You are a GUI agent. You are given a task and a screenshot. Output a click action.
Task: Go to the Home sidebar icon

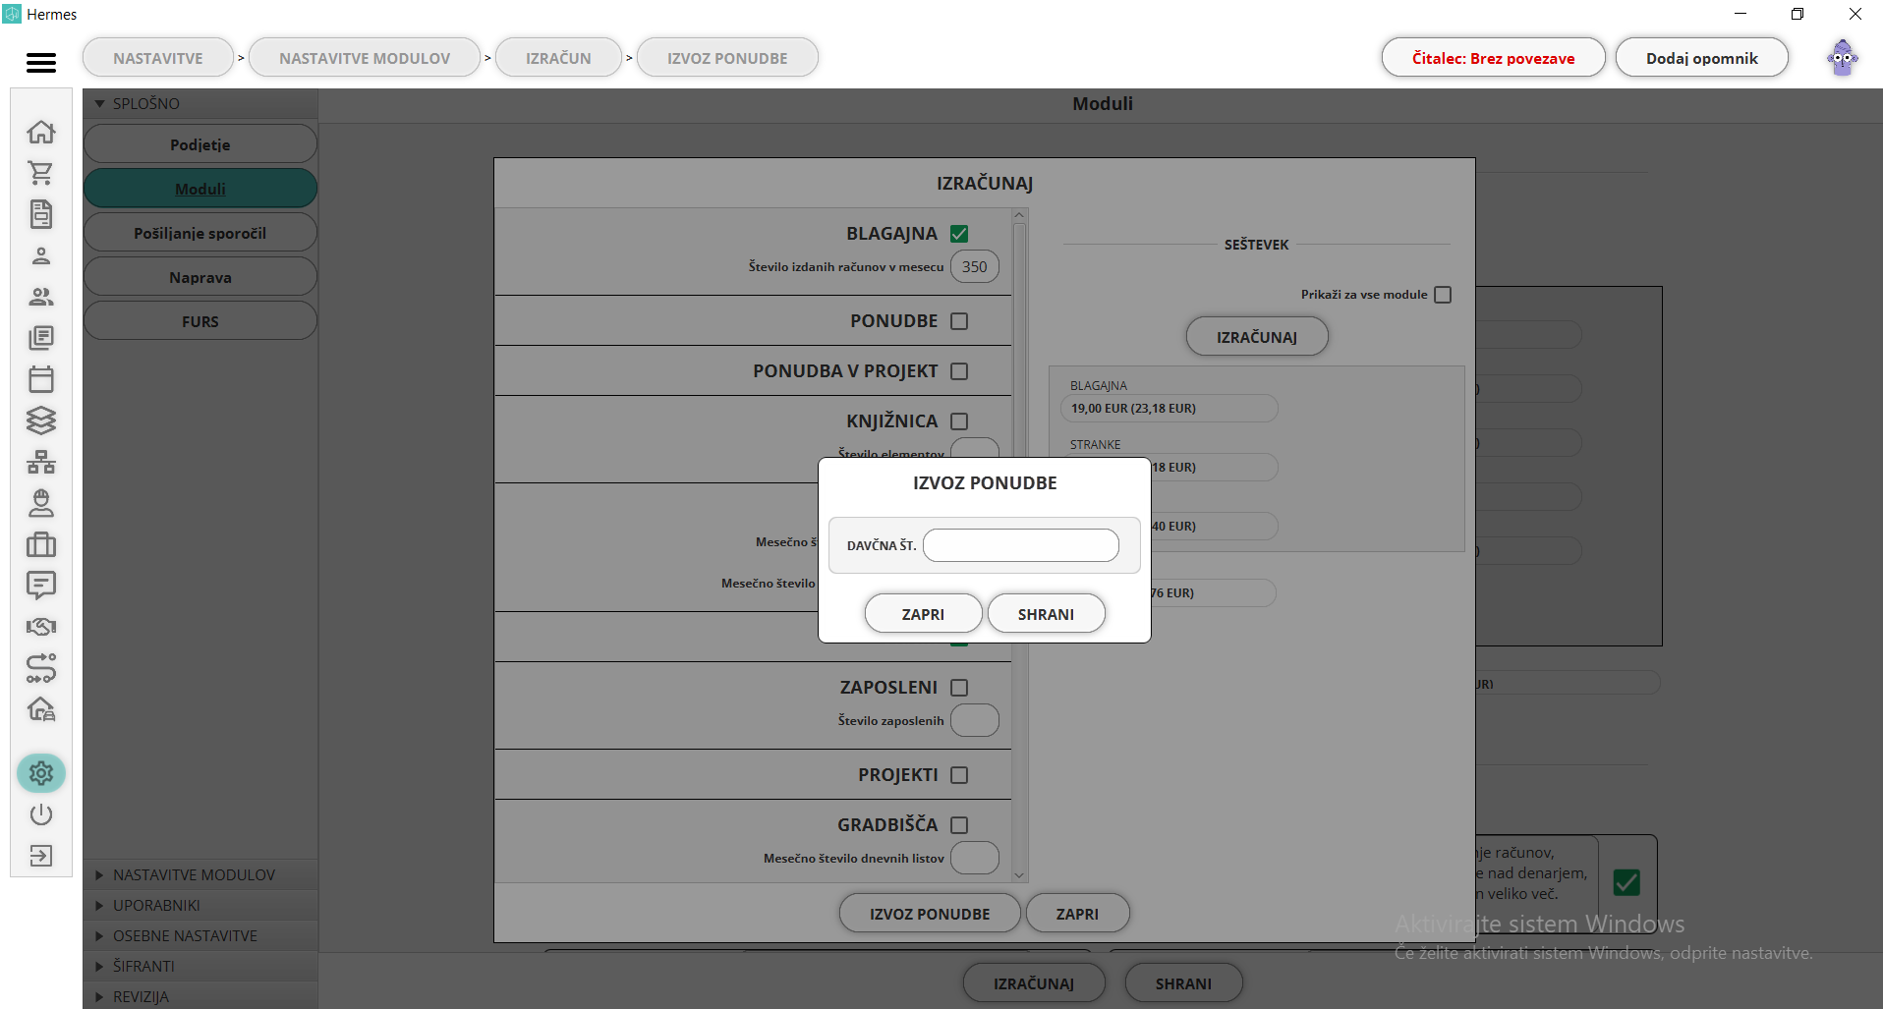[x=41, y=132]
